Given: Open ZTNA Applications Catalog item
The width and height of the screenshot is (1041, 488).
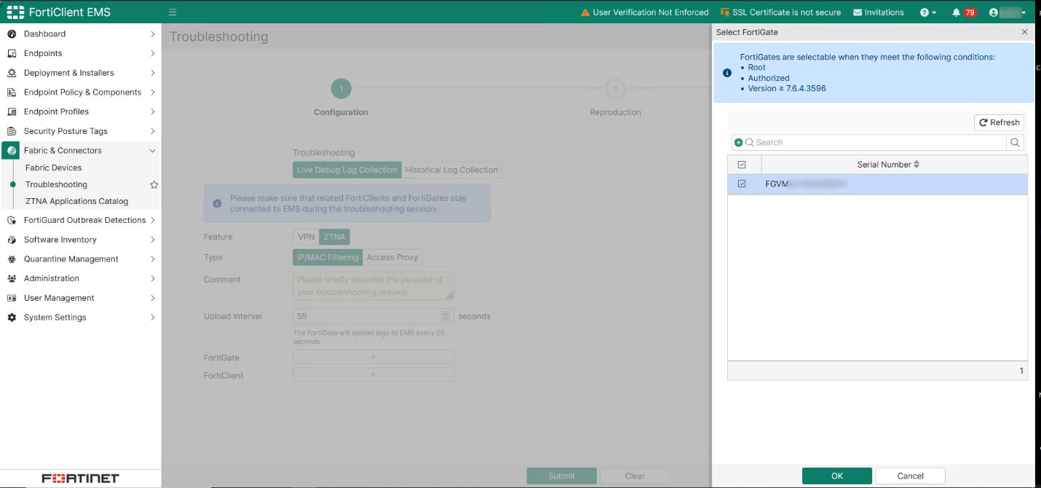Looking at the screenshot, I should (x=76, y=201).
